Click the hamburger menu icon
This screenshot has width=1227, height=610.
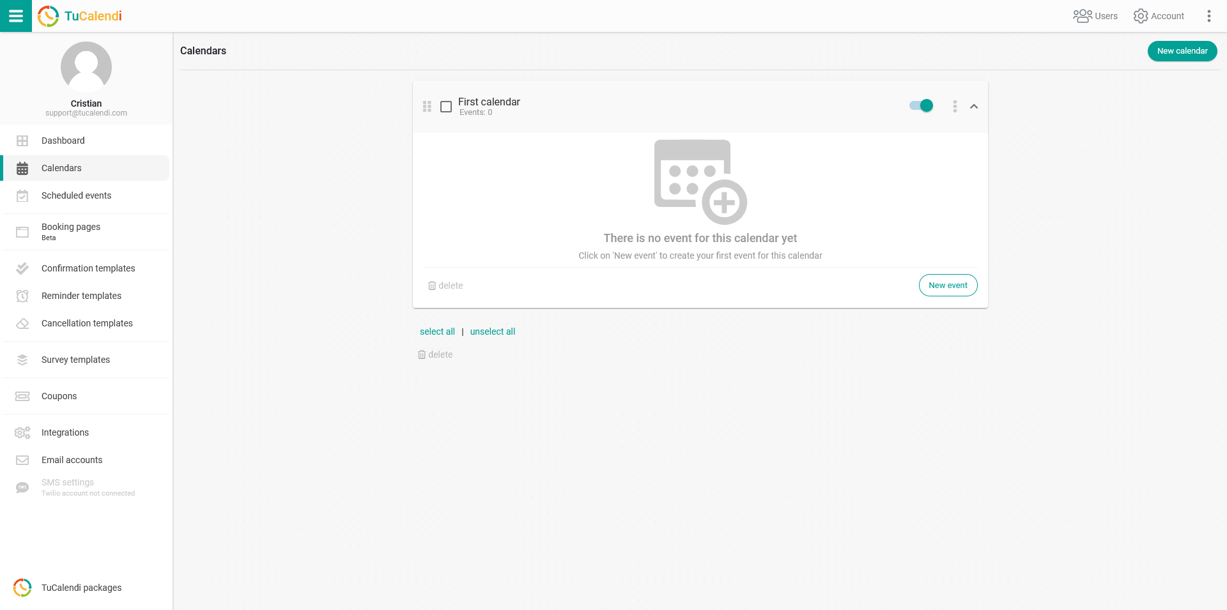click(16, 16)
